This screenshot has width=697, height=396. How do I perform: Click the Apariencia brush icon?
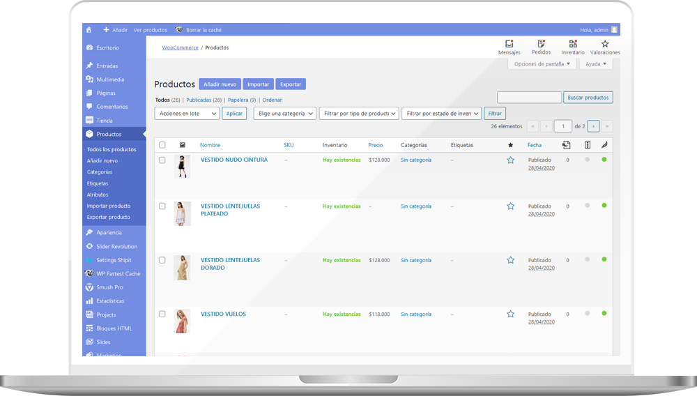point(89,232)
